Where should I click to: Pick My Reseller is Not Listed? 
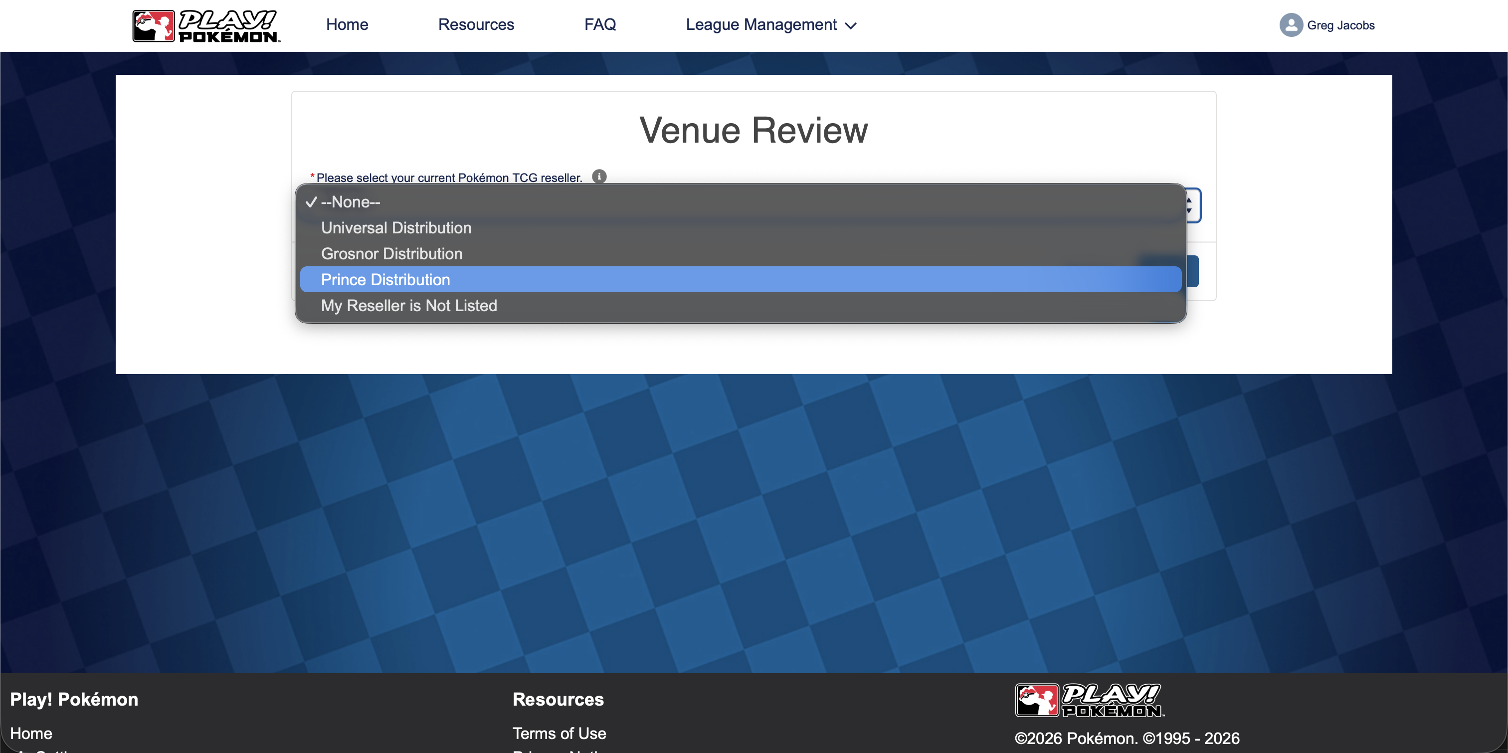point(408,306)
